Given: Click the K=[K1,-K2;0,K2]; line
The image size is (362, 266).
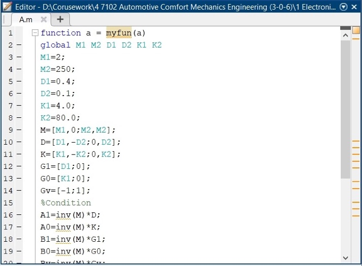Looking at the screenshot, I should [80, 154].
